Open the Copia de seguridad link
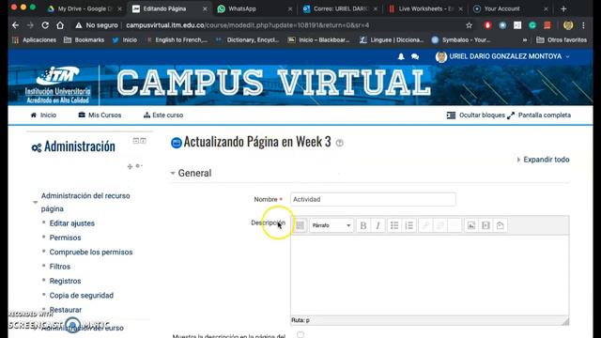Screen dimensions: 601x338 82,296
